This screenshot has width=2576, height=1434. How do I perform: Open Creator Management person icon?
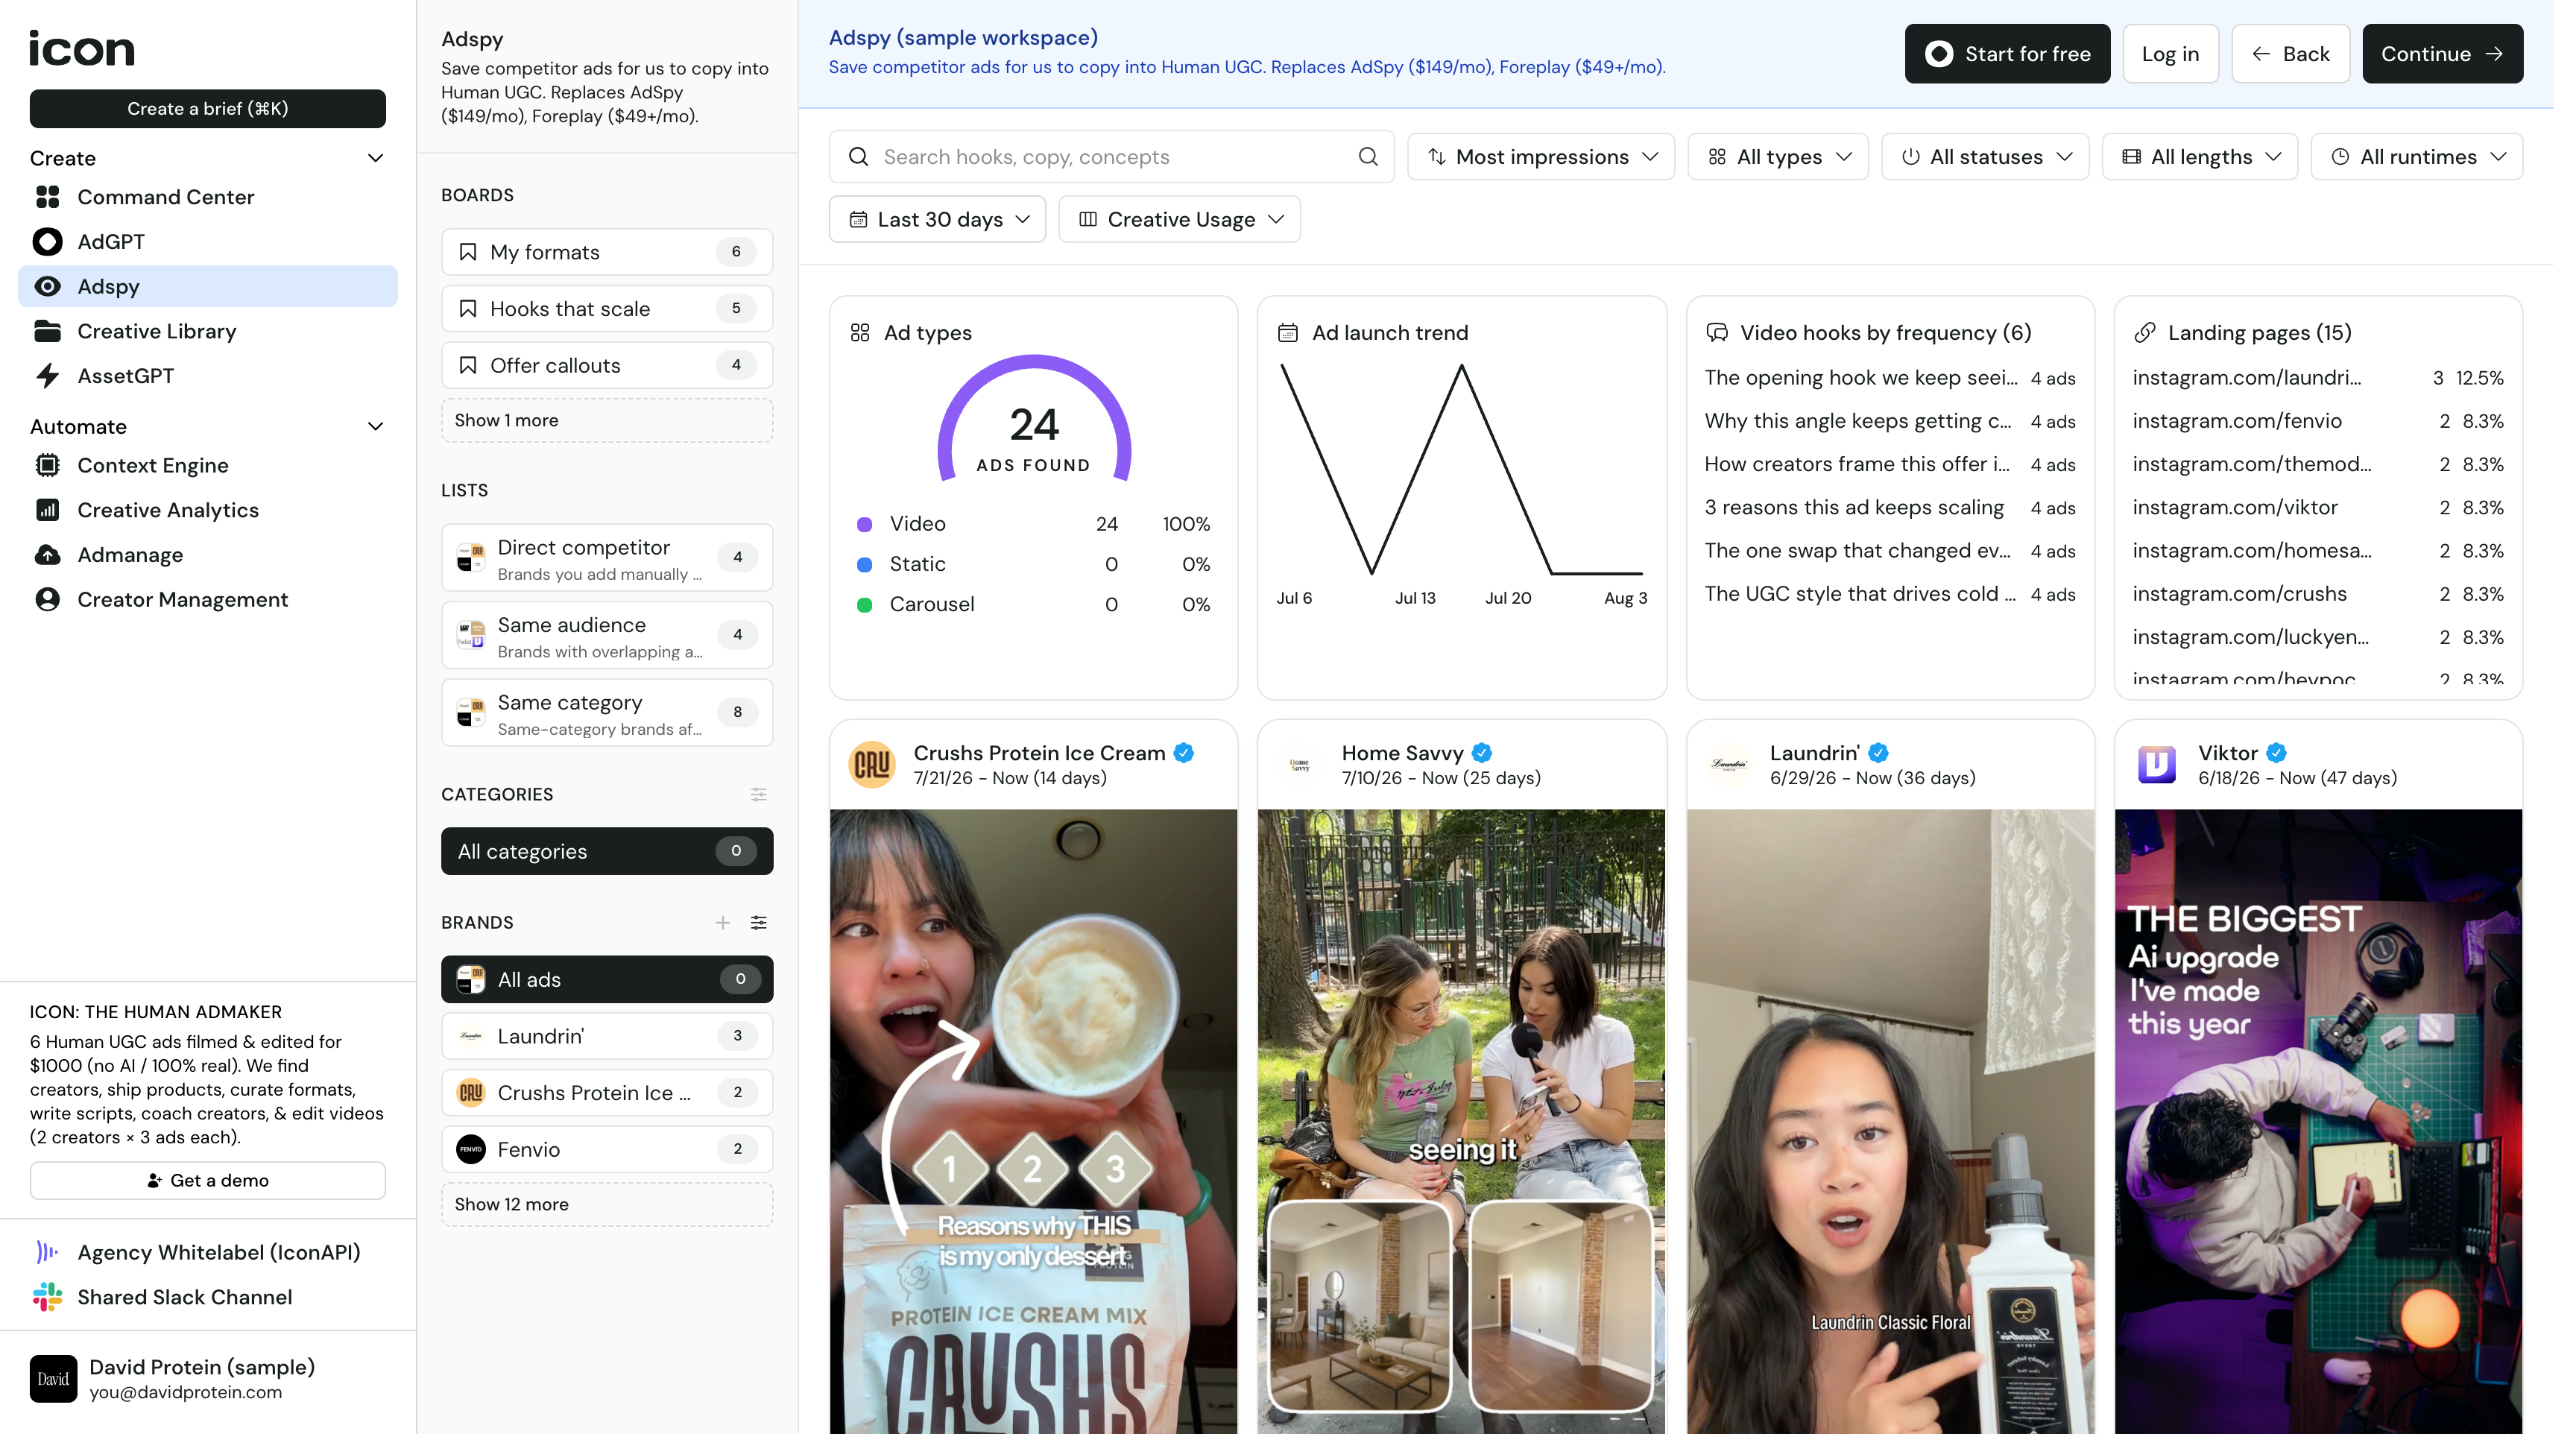47,600
